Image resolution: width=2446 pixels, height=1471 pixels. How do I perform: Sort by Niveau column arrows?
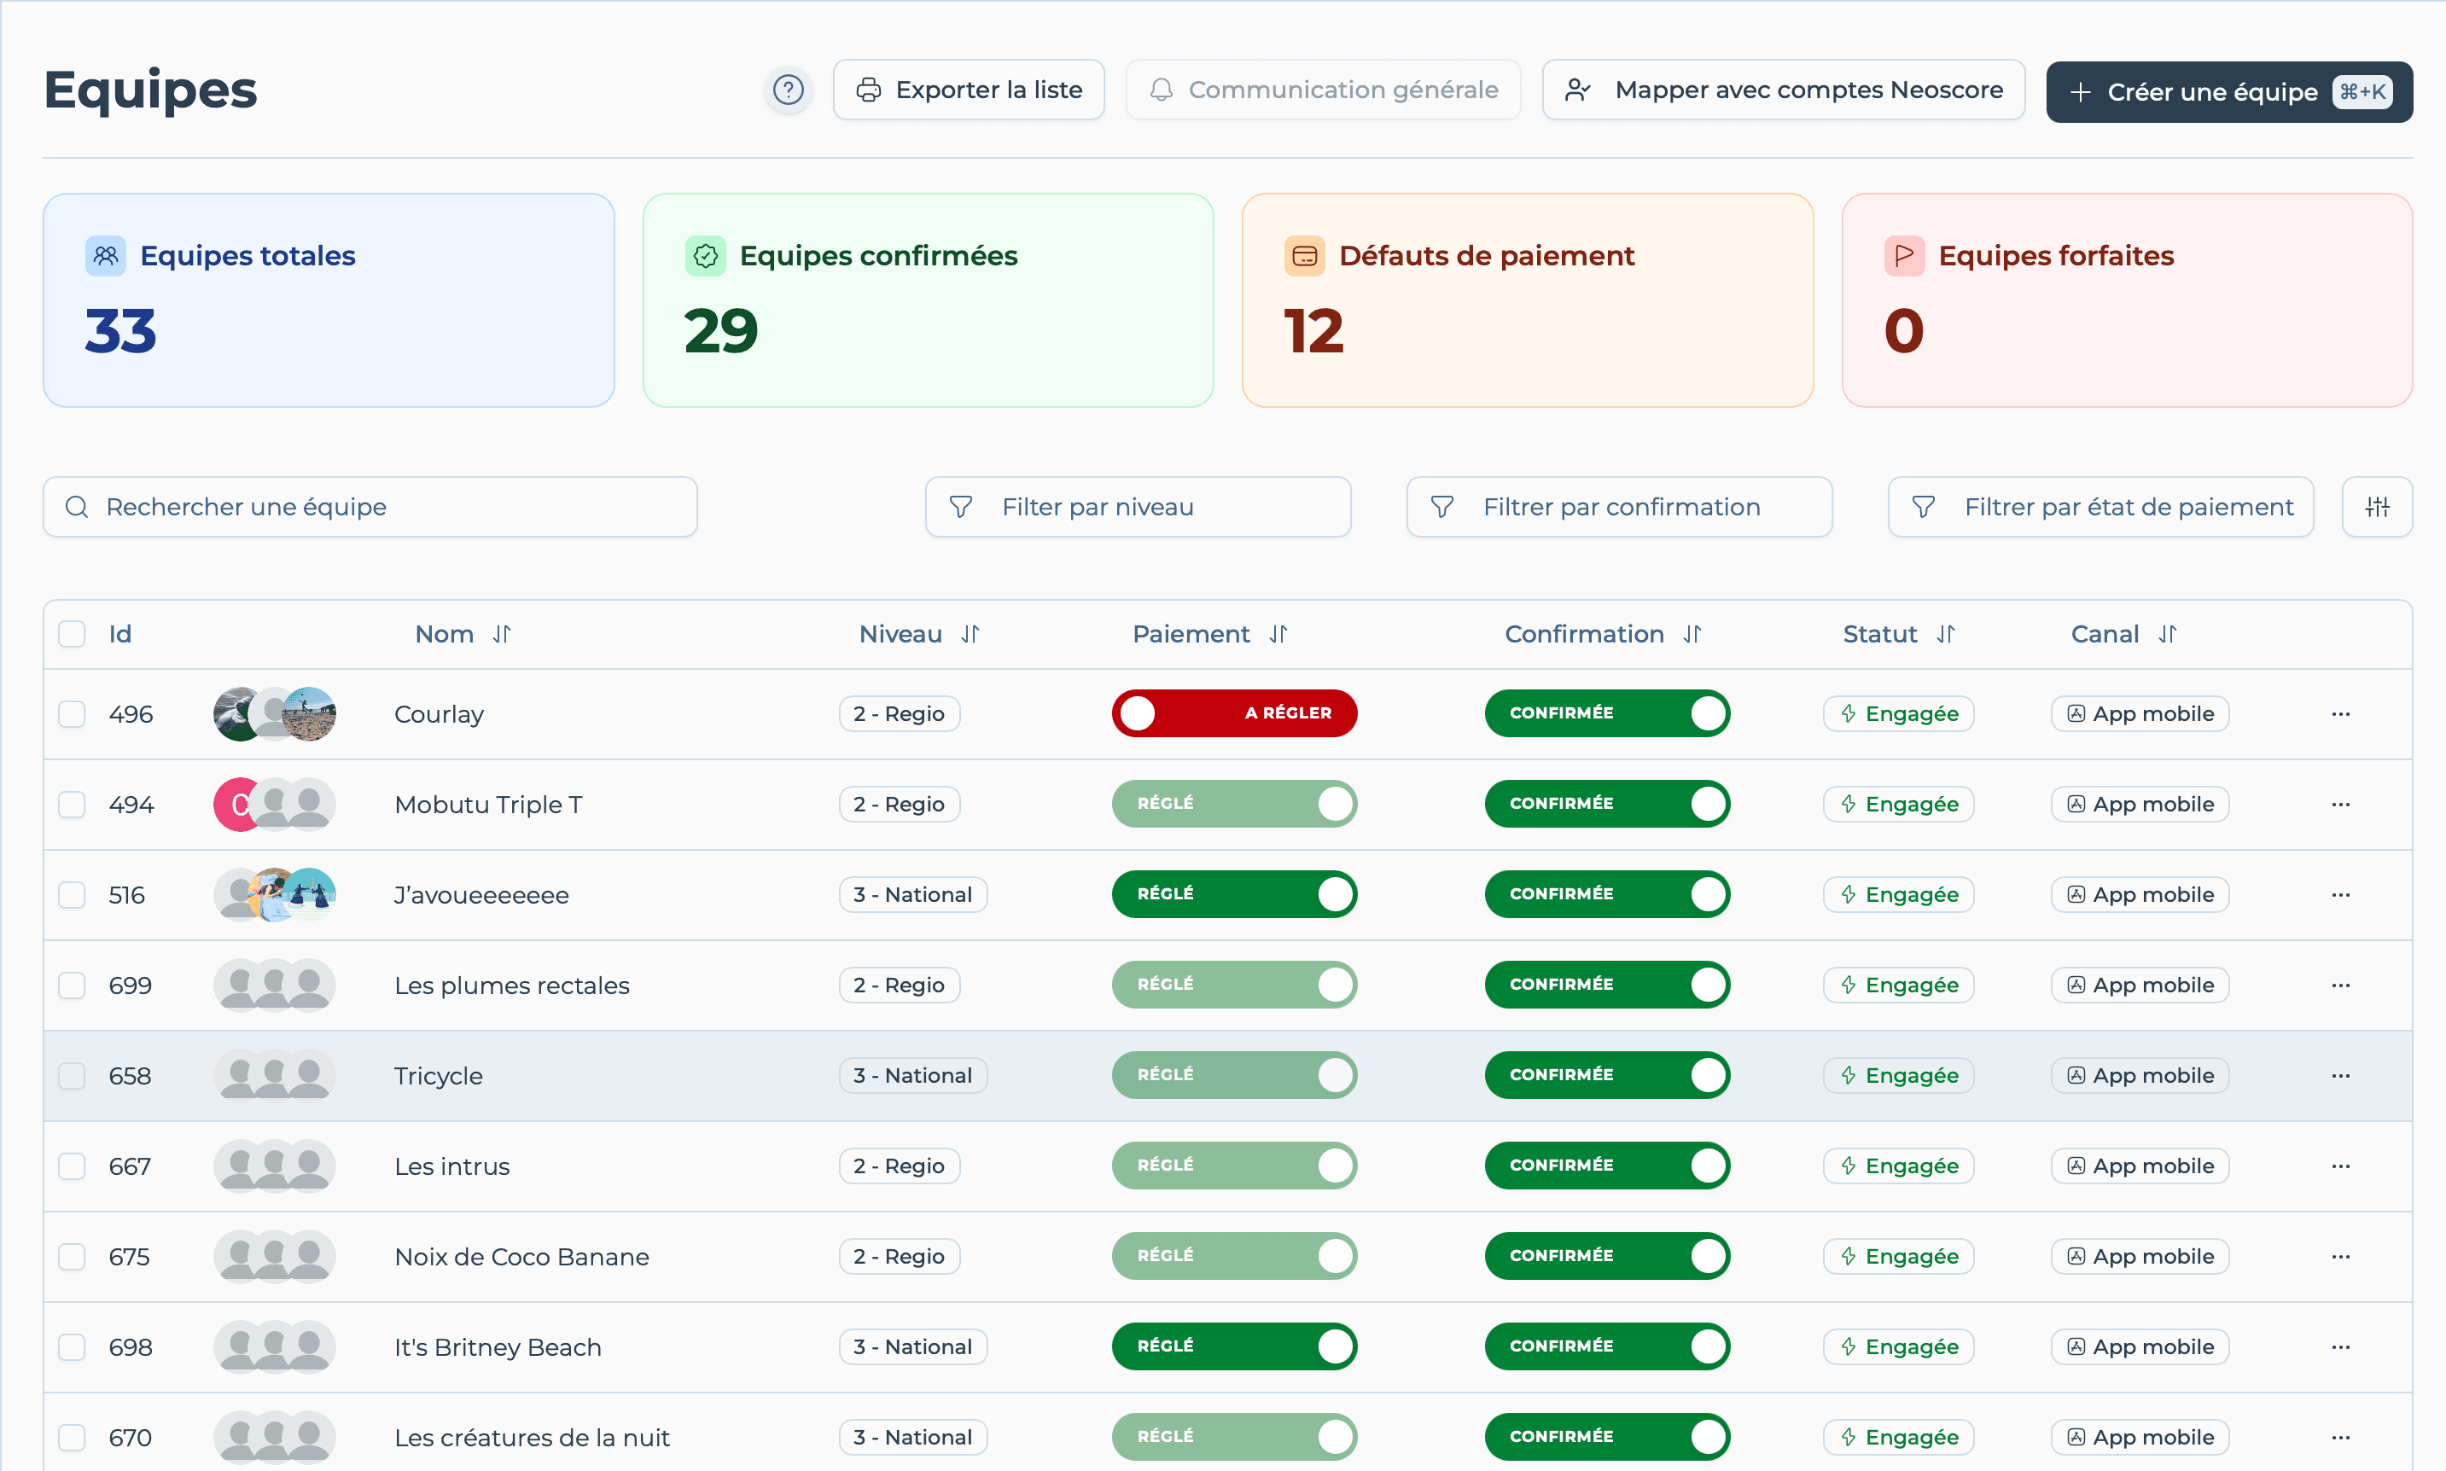970,635
